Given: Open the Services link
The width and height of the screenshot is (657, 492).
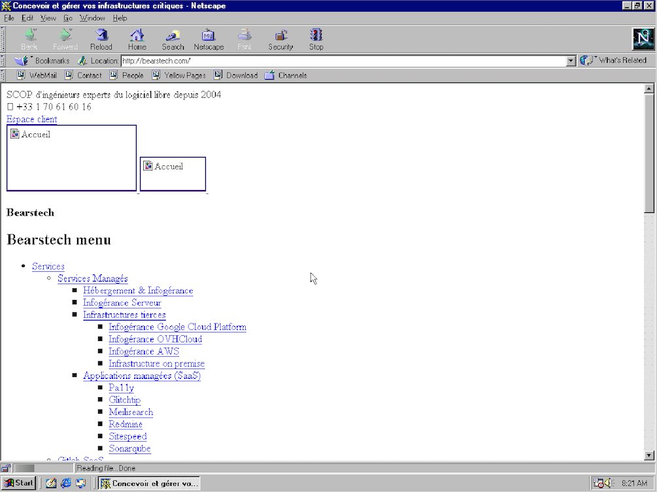Looking at the screenshot, I should tap(48, 267).
